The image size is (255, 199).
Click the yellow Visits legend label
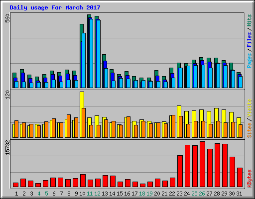point(250,108)
